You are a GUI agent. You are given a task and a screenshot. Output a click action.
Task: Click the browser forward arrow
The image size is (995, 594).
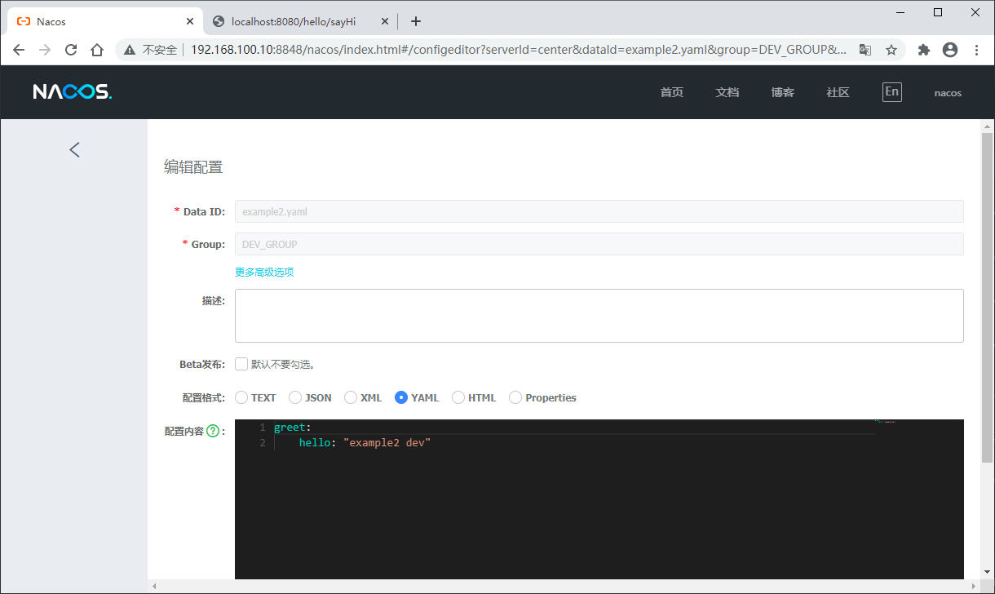tap(45, 50)
